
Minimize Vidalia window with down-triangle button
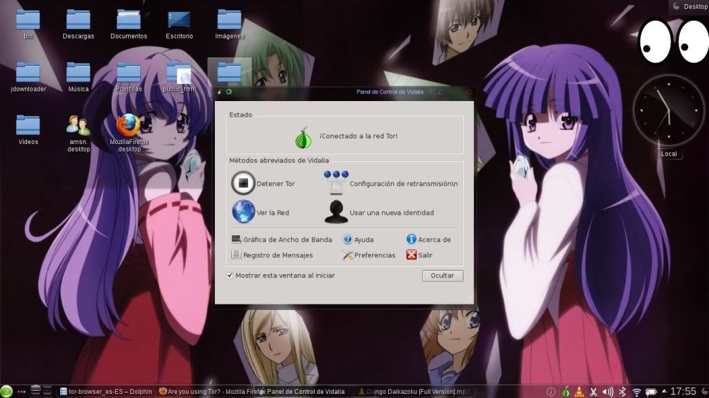pos(431,91)
